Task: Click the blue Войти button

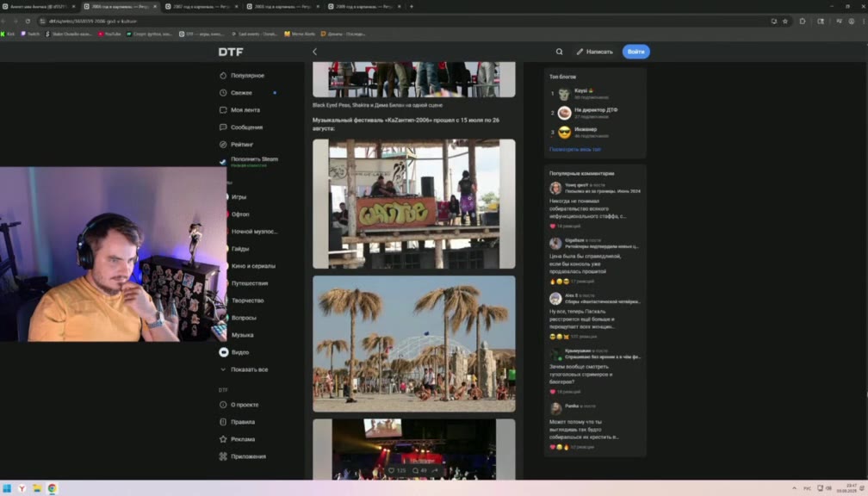Action: coord(636,52)
